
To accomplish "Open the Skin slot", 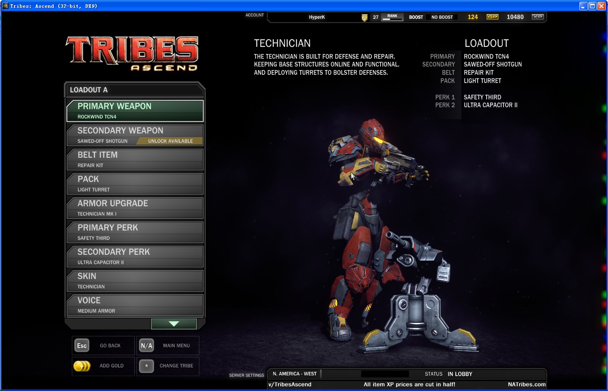I will pos(135,281).
